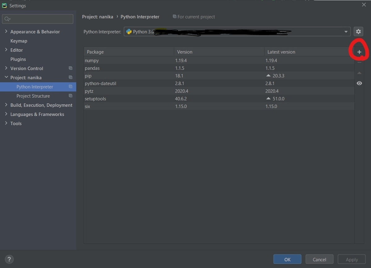Select Python Interpreter in the settings tree
Viewport: 371px width, 268px height.
[38, 87]
